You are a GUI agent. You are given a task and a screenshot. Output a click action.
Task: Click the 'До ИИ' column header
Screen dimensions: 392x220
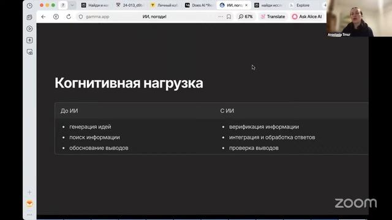(x=69, y=111)
